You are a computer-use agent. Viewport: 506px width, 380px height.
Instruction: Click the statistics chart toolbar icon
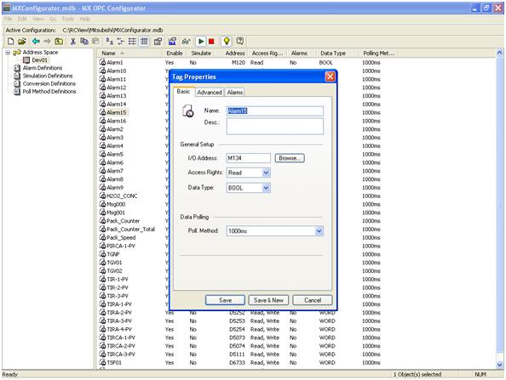click(x=172, y=41)
